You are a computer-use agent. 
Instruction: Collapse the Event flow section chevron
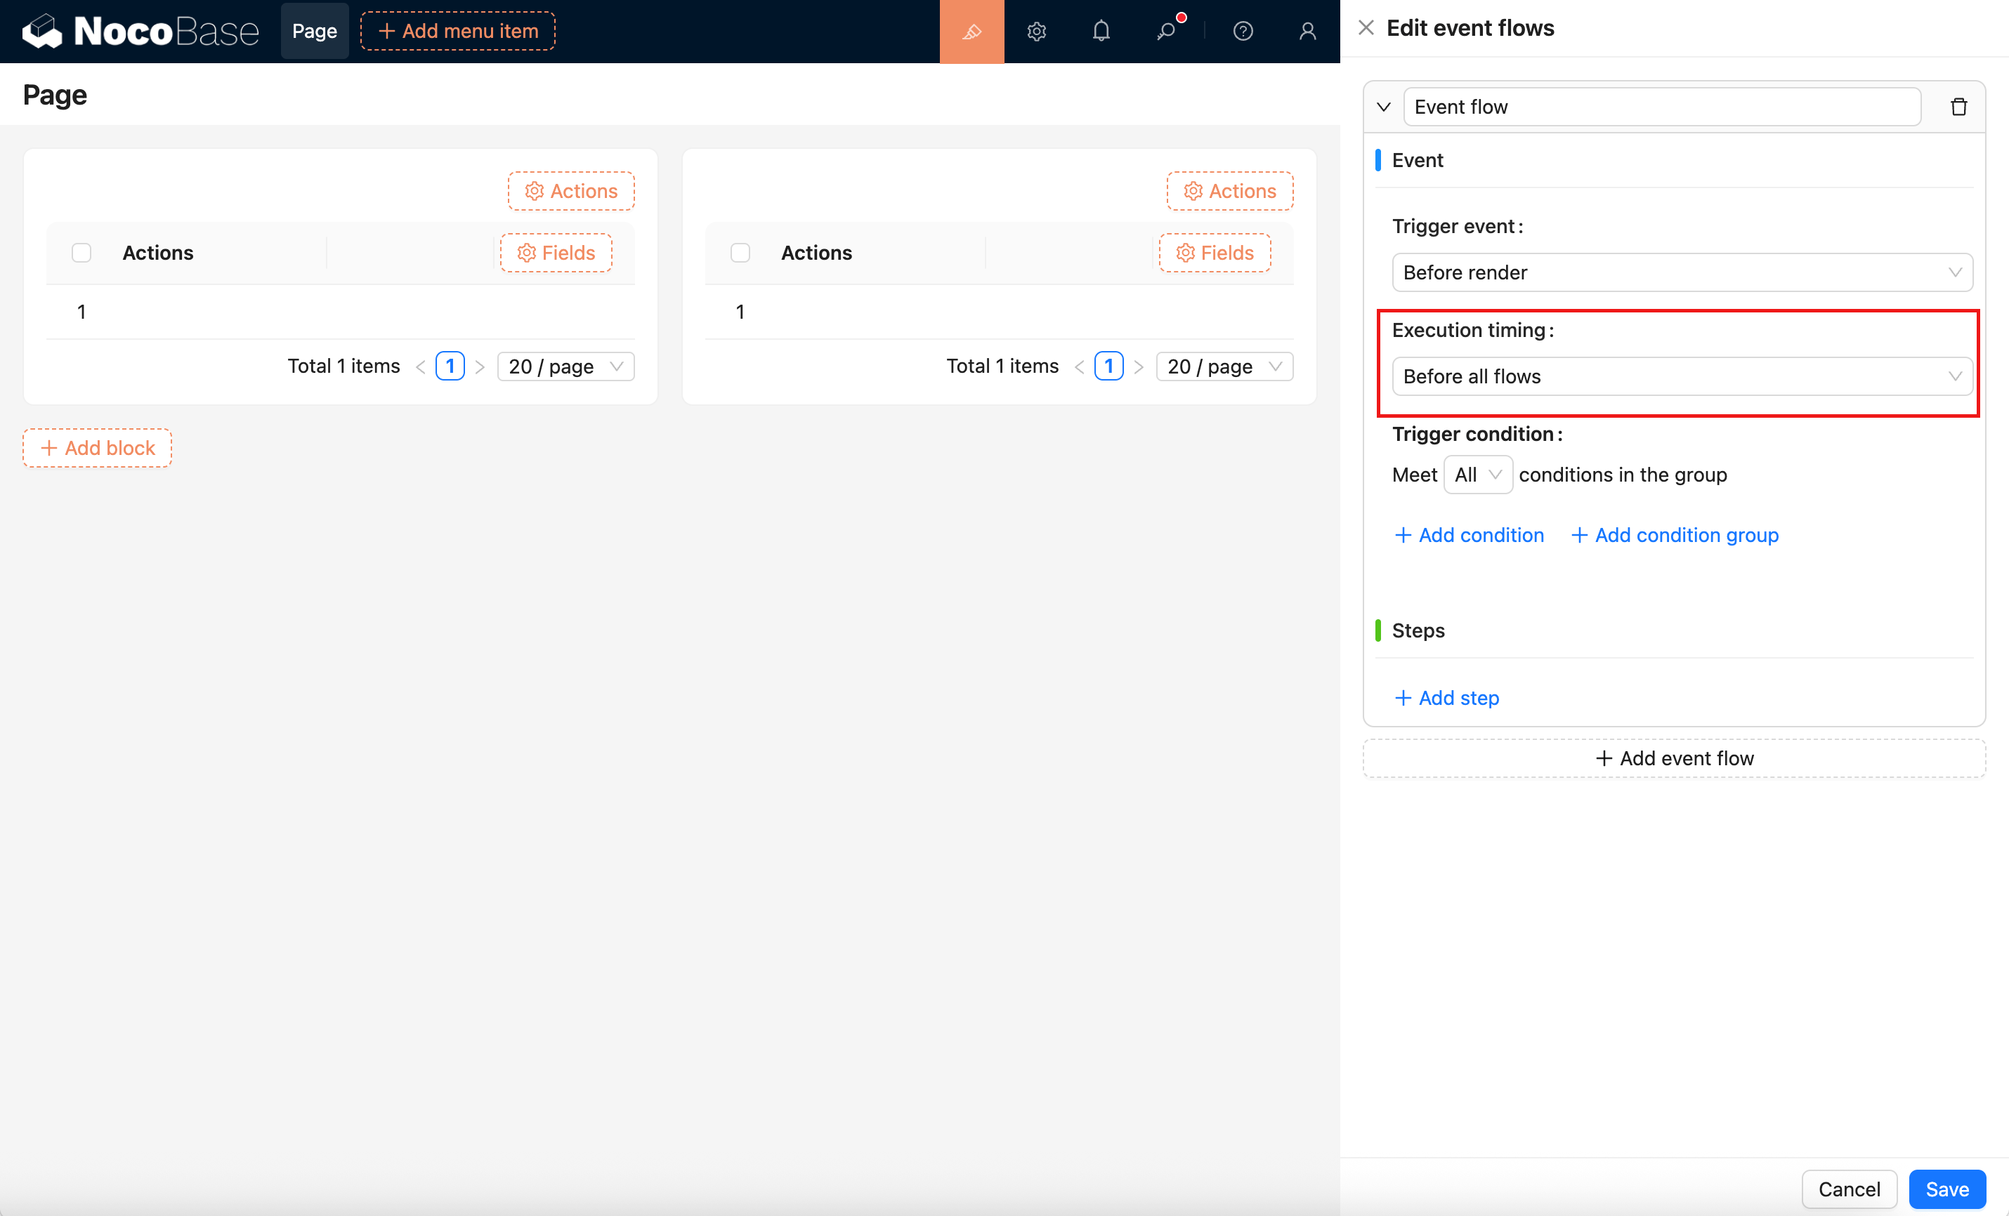point(1384,107)
